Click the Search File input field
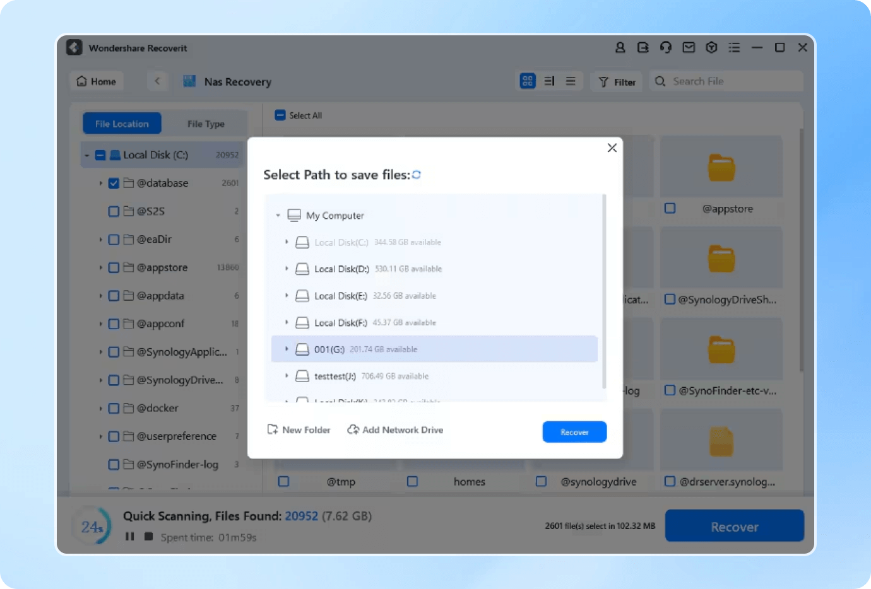 point(726,81)
